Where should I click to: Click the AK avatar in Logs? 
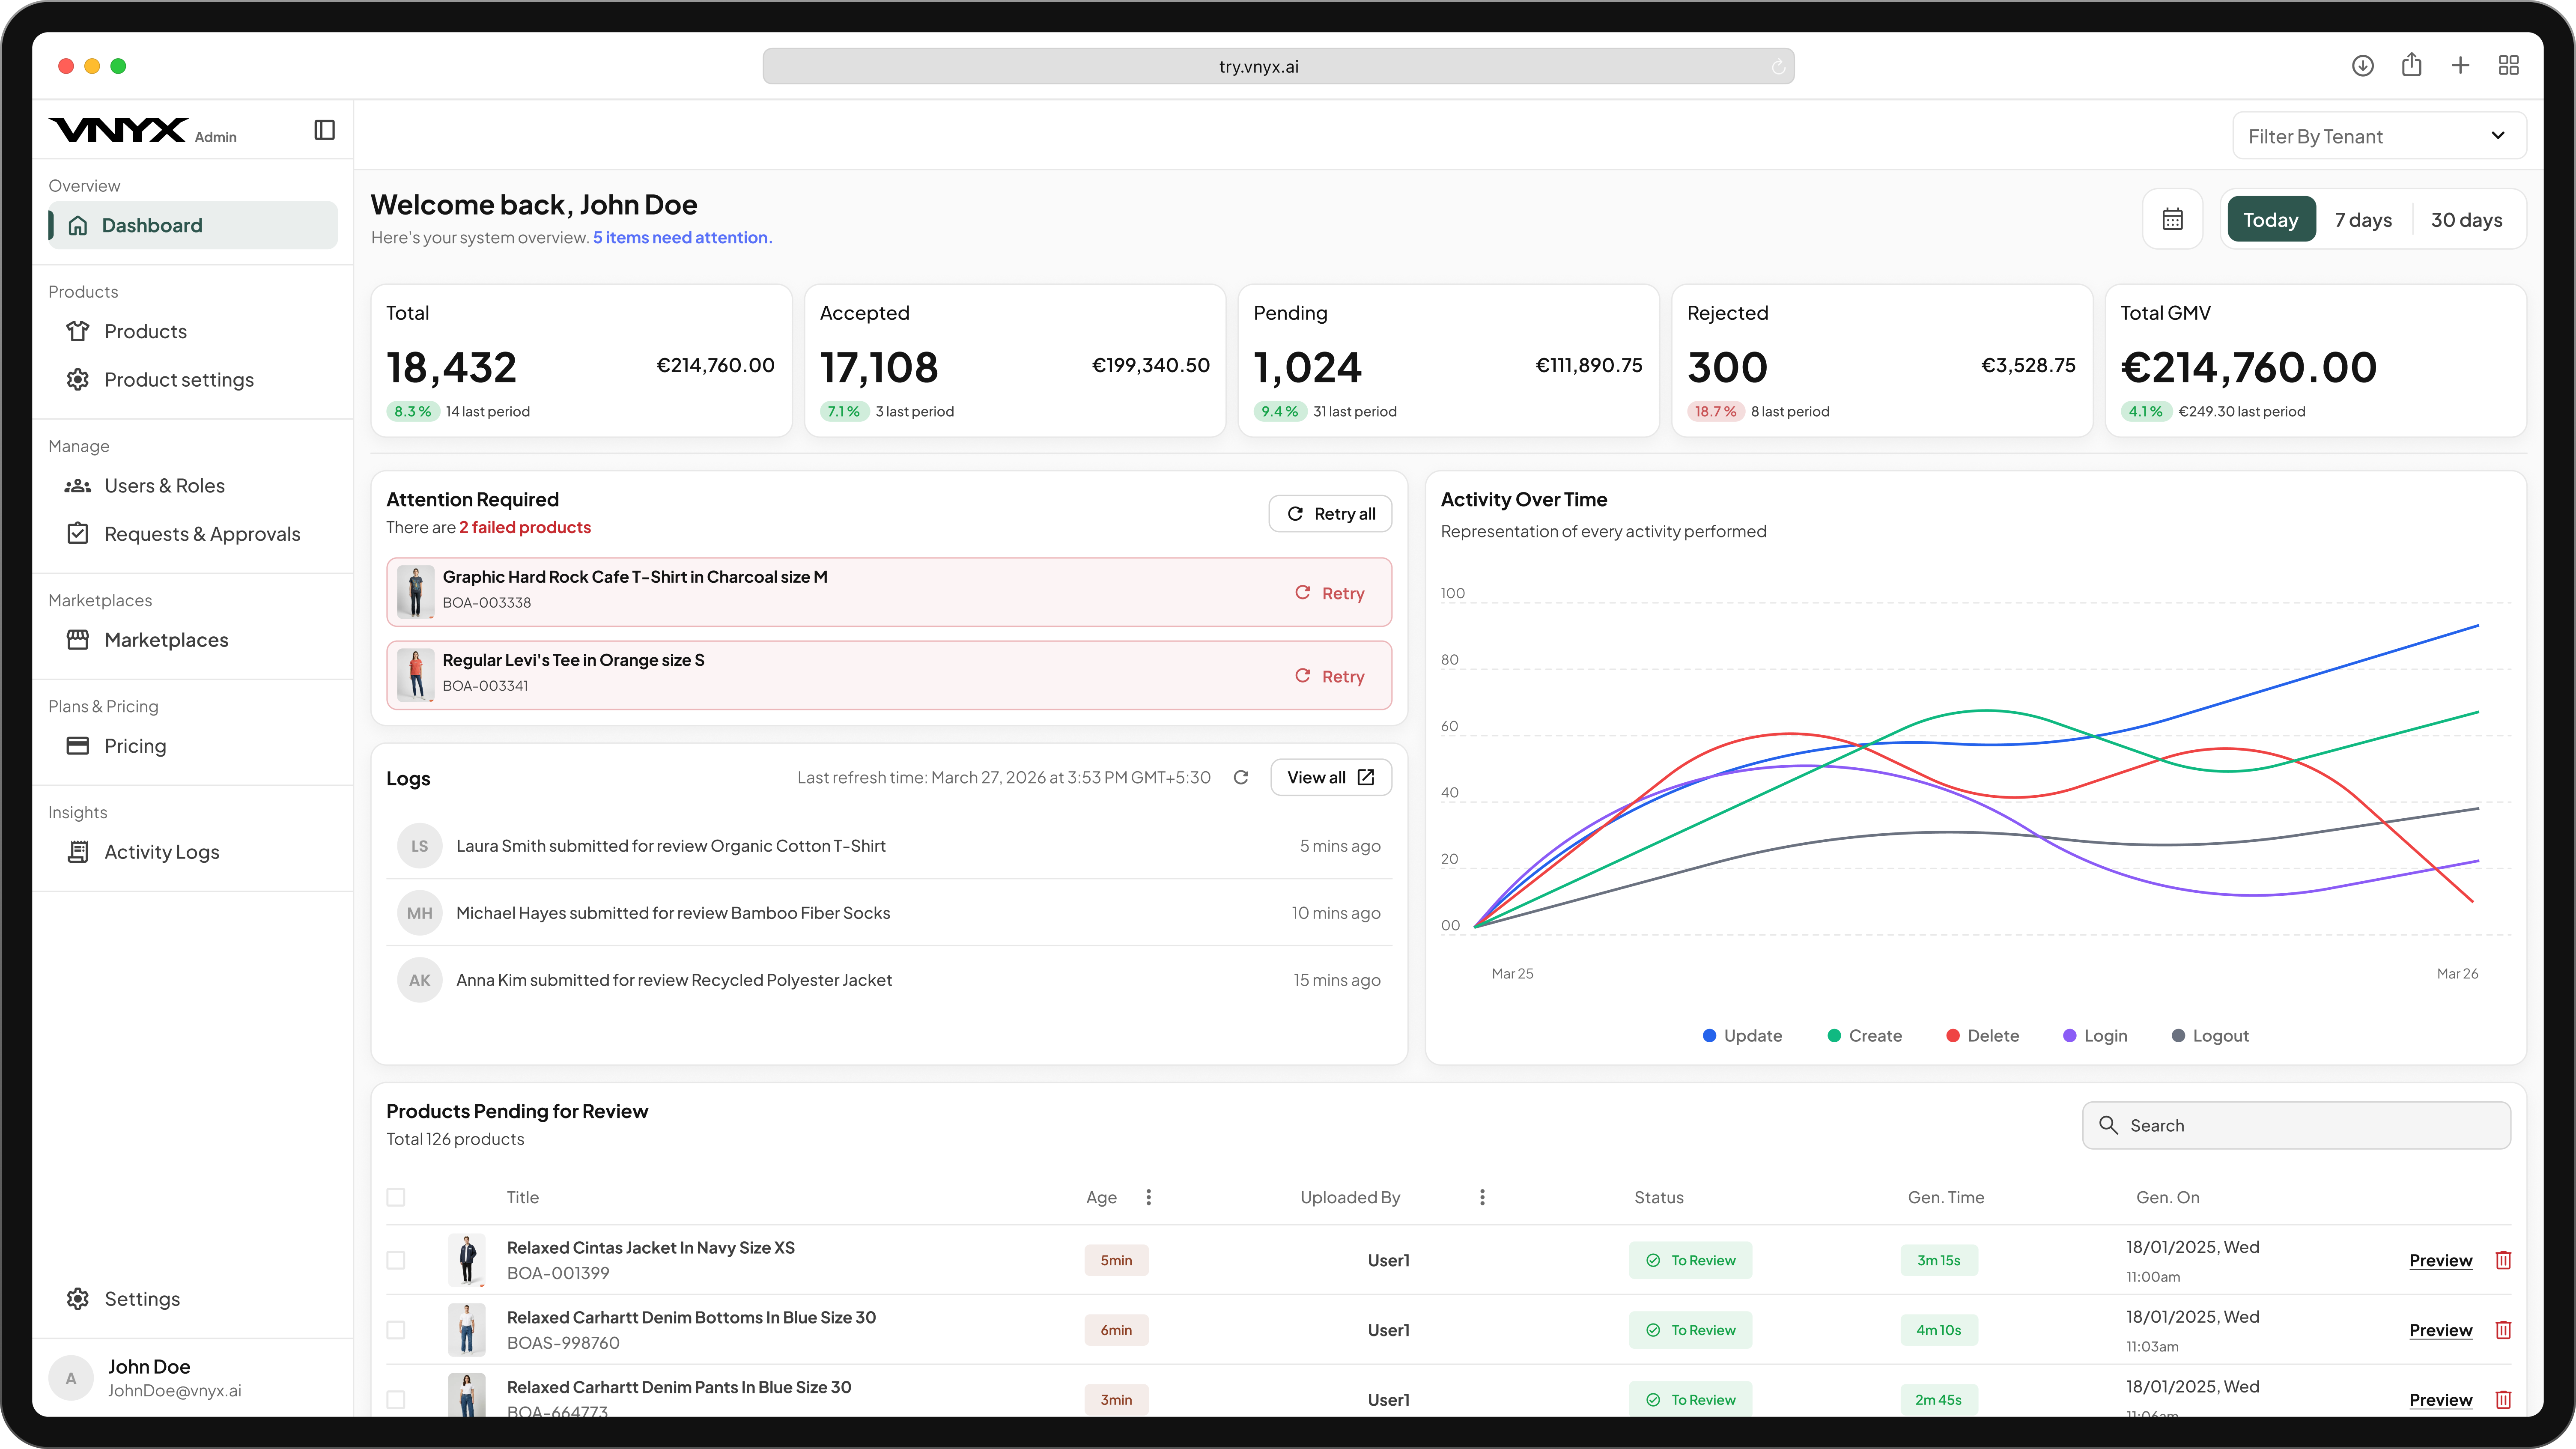(419, 980)
